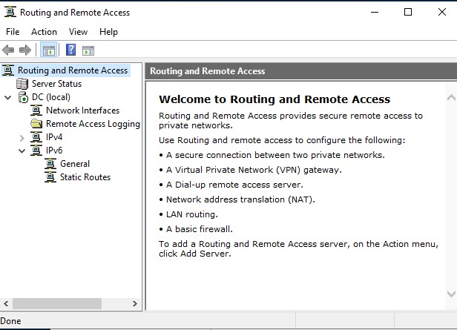Click the Back arrow toolbar icon
457x330 pixels.
(8, 50)
